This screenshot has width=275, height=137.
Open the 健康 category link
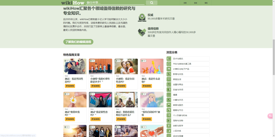point(188,95)
